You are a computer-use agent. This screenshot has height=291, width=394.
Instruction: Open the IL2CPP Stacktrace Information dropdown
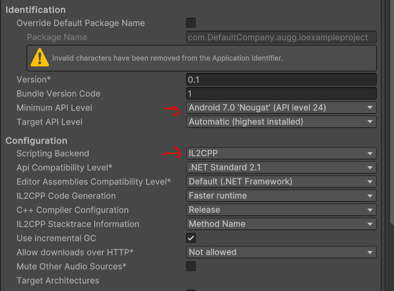coord(281,224)
